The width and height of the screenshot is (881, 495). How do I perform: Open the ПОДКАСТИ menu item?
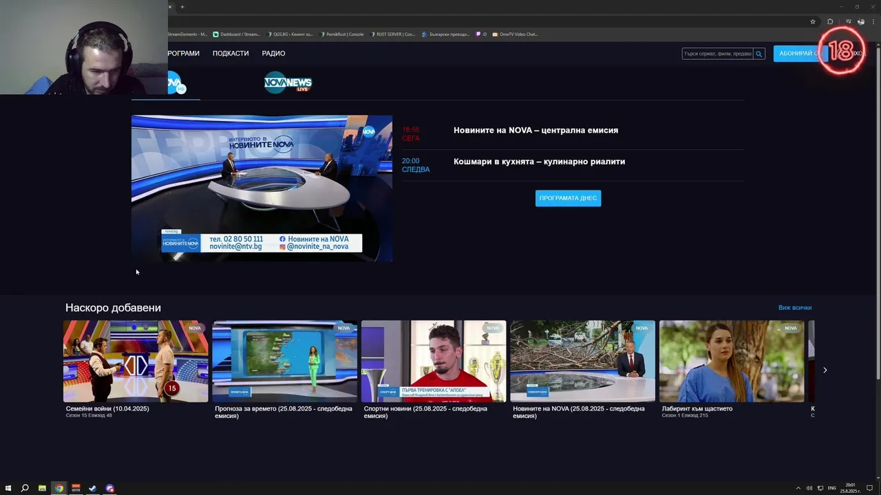click(x=231, y=53)
